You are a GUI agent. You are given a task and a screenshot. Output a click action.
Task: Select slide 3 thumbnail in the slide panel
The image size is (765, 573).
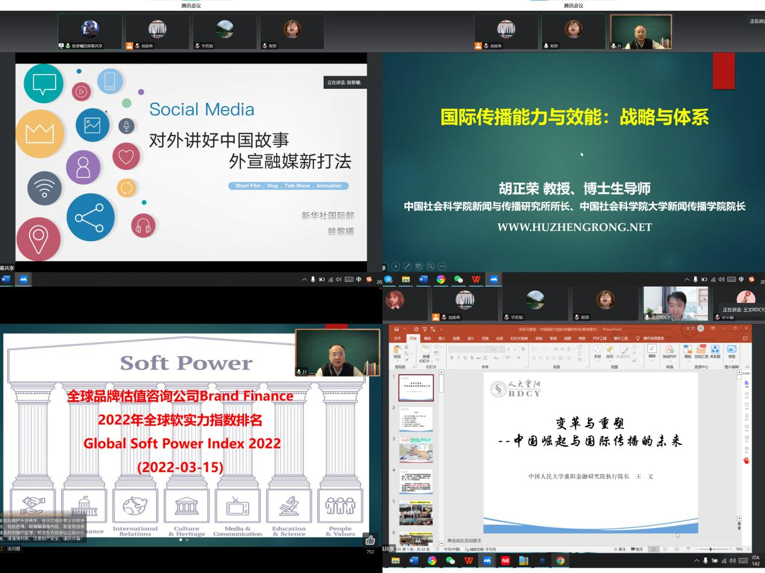(x=416, y=450)
